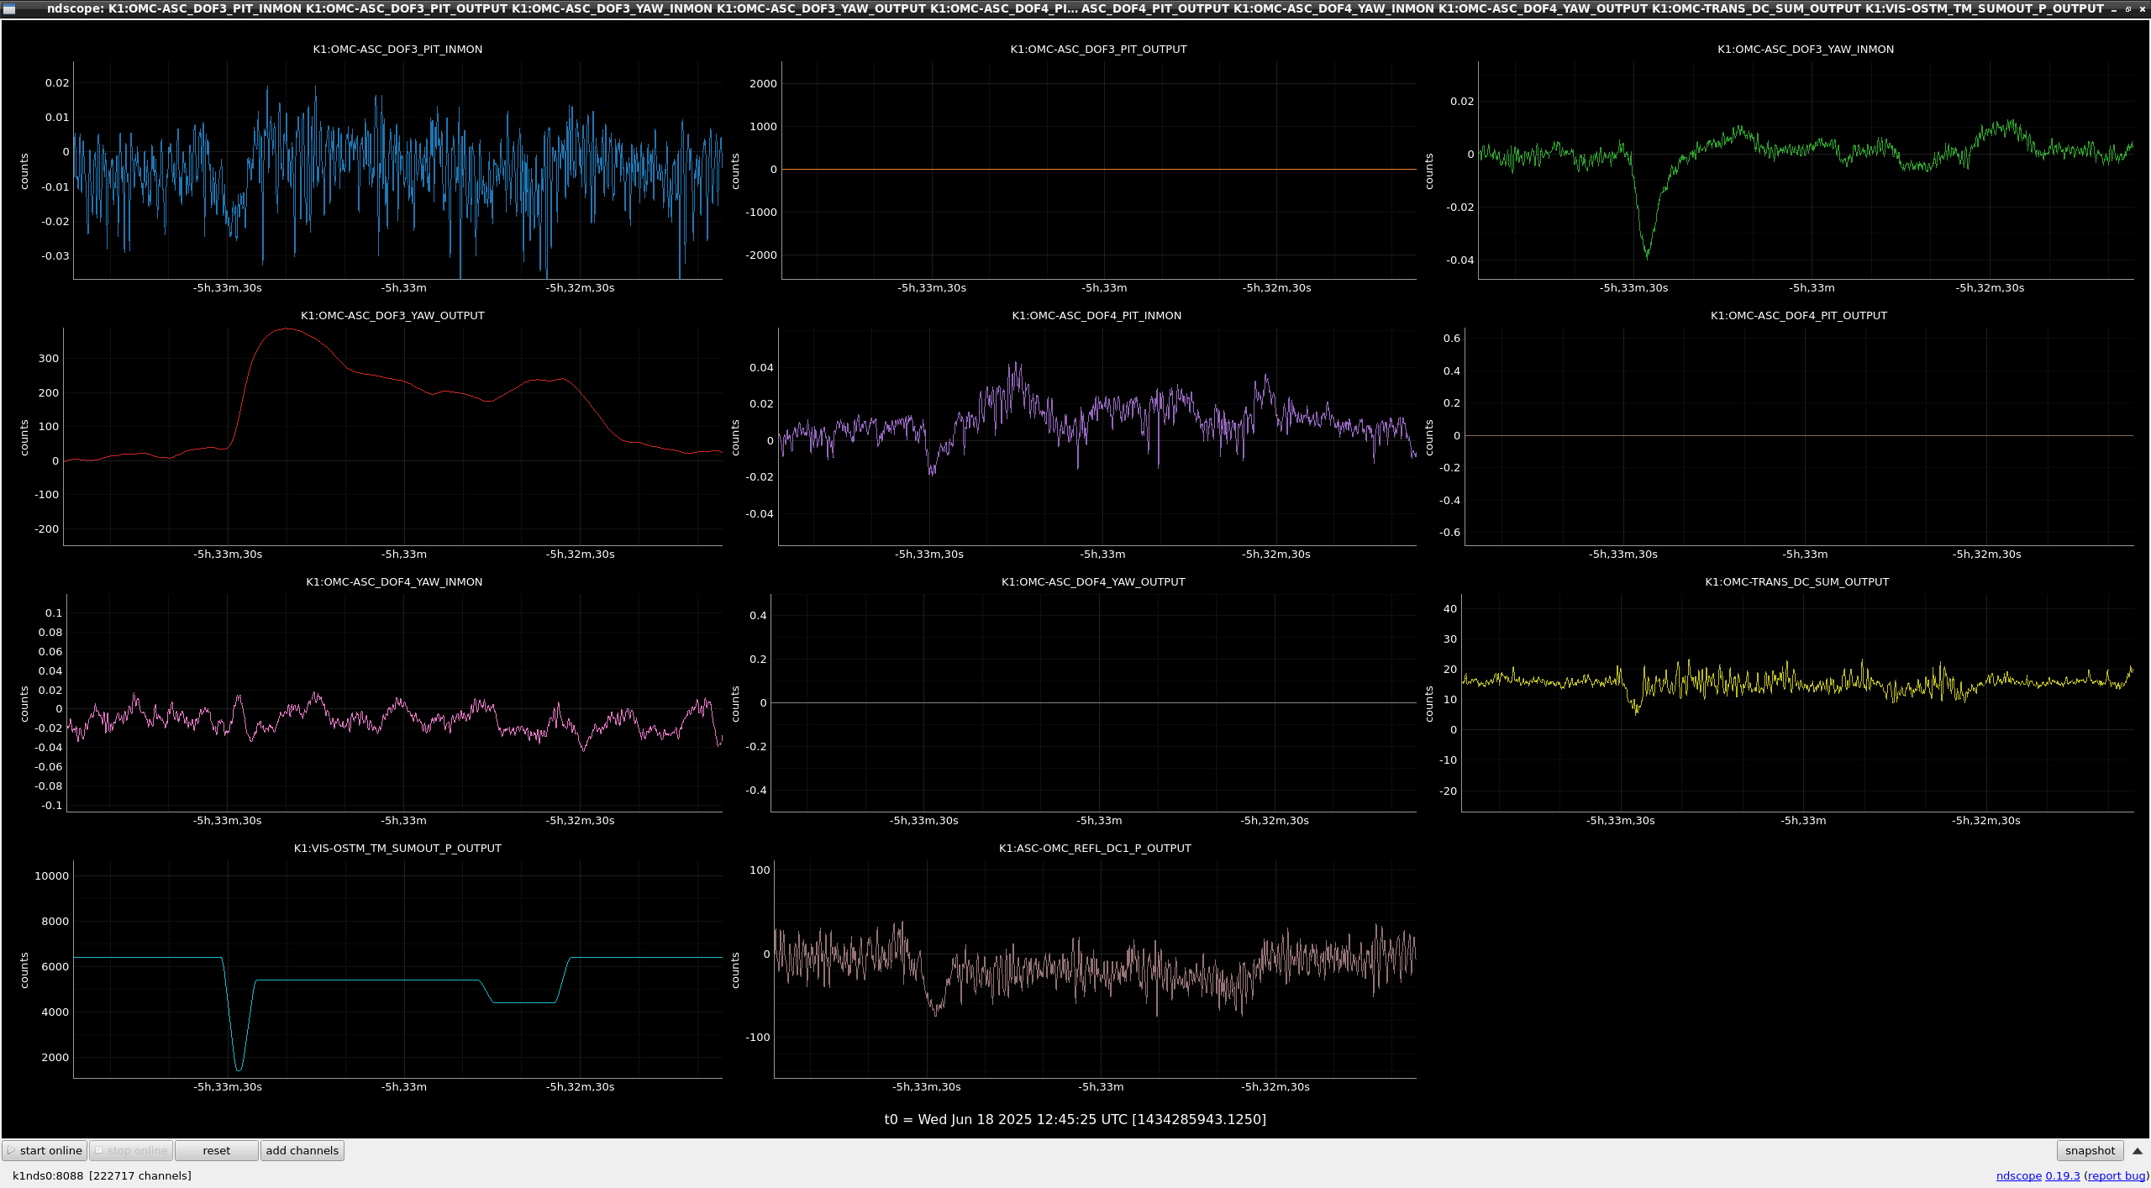Click the reset button
The height and width of the screenshot is (1188, 2151).
pos(216,1150)
